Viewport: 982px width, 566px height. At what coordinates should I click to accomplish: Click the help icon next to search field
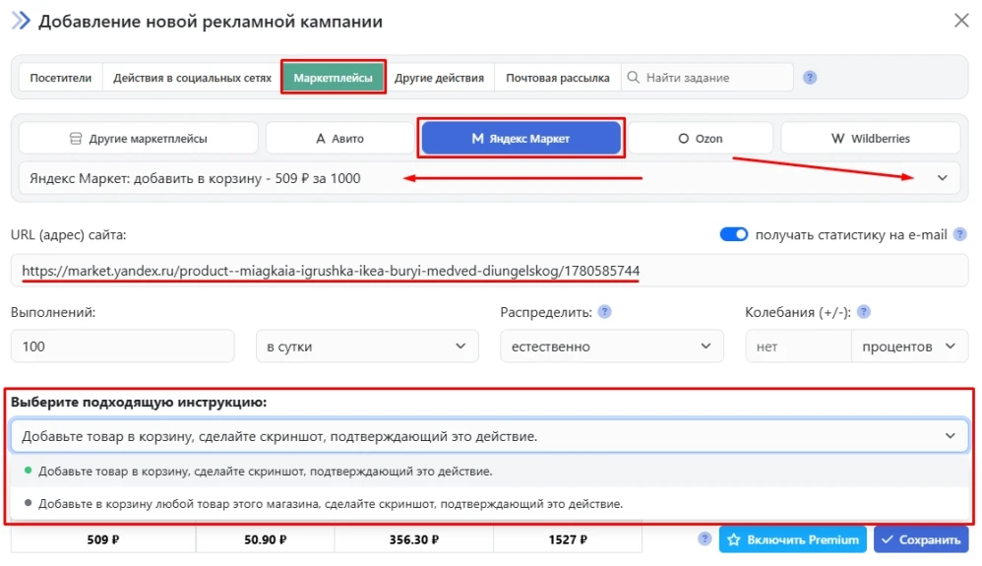coord(810,78)
